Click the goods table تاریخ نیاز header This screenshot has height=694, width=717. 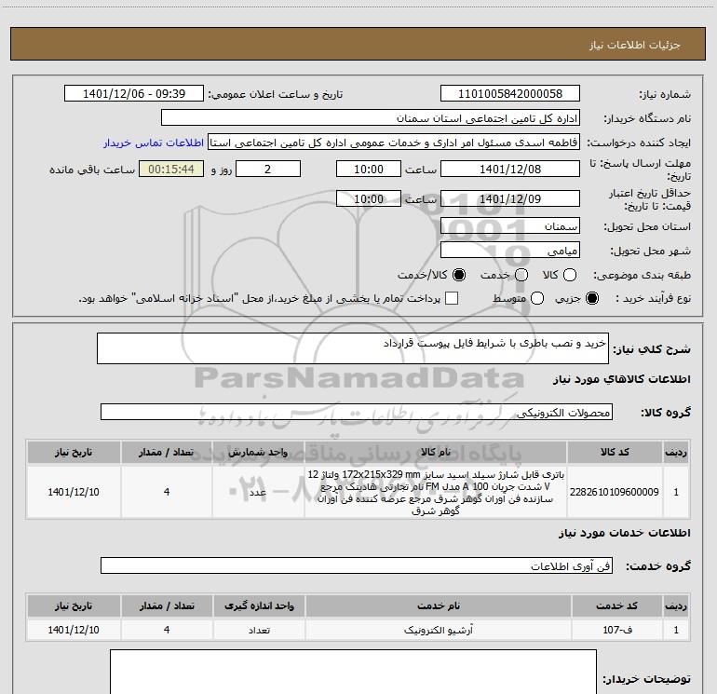[x=74, y=452]
